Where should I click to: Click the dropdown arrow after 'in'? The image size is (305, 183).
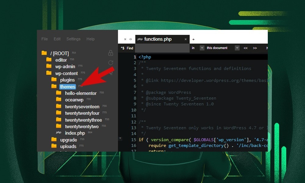[x=202, y=48]
